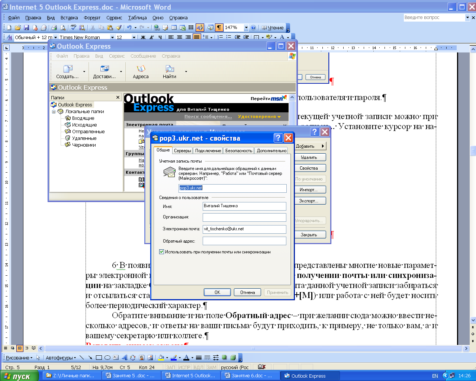Open the Undo history dropdown arrow
The height and width of the screenshot is (381, 476).
[x=135, y=28]
